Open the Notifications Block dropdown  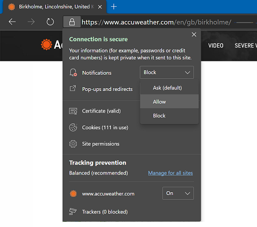(x=167, y=73)
